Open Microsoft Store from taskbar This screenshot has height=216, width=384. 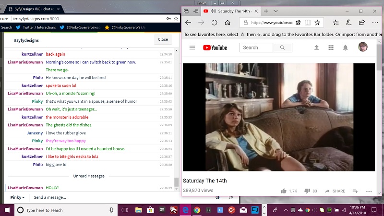point(150,210)
